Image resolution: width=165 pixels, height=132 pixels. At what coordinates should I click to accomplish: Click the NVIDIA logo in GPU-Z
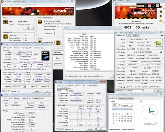click(157, 44)
